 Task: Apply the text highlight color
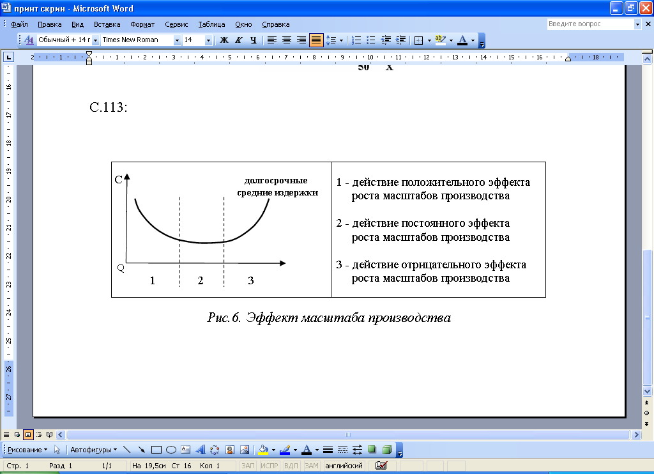[441, 40]
